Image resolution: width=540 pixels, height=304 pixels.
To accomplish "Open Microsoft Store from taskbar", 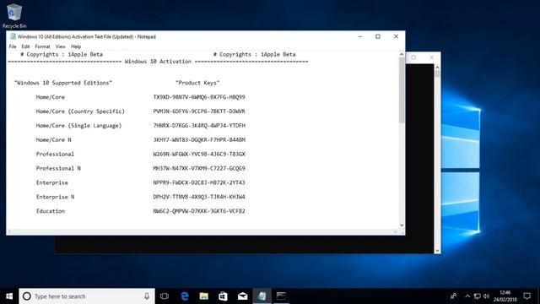I will tap(223, 296).
